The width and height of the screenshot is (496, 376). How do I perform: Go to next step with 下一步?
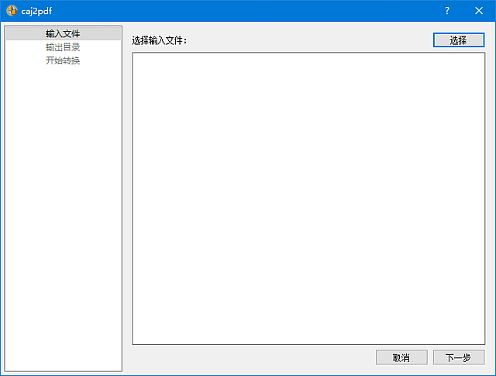coord(458,357)
